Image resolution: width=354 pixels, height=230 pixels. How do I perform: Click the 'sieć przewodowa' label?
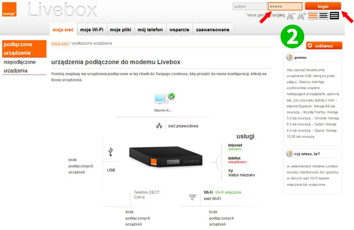[183, 126]
